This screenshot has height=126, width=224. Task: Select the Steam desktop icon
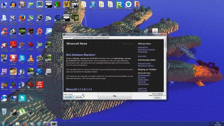tap(13, 112)
